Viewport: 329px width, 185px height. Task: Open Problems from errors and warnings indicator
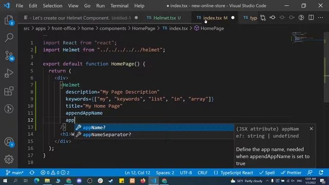pos(55,173)
